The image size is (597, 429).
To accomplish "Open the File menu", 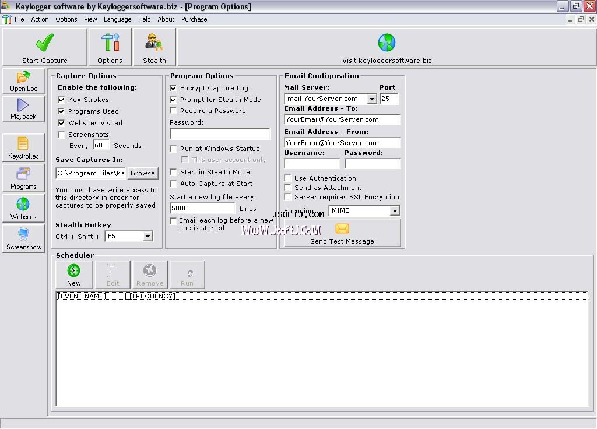I will (19, 19).
